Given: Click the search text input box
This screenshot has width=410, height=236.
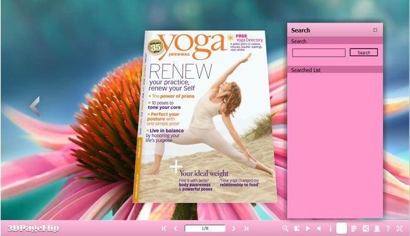Looking at the screenshot, I should 319,53.
